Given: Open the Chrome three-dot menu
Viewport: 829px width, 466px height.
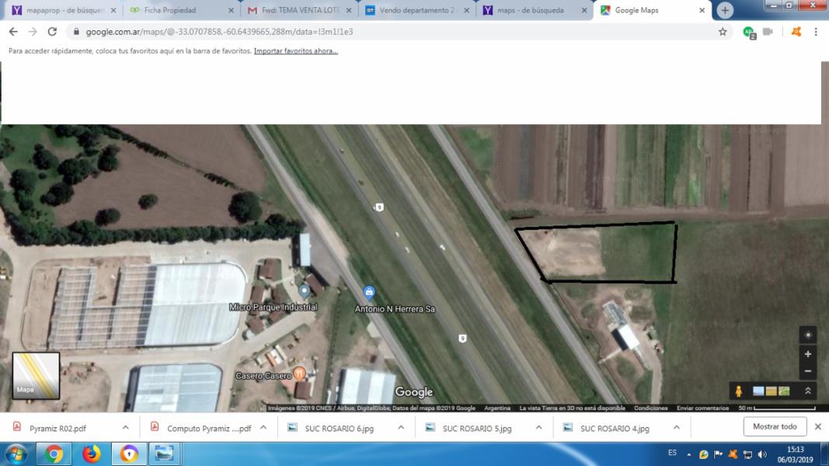Looking at the screenshot, I should (816, 32).
